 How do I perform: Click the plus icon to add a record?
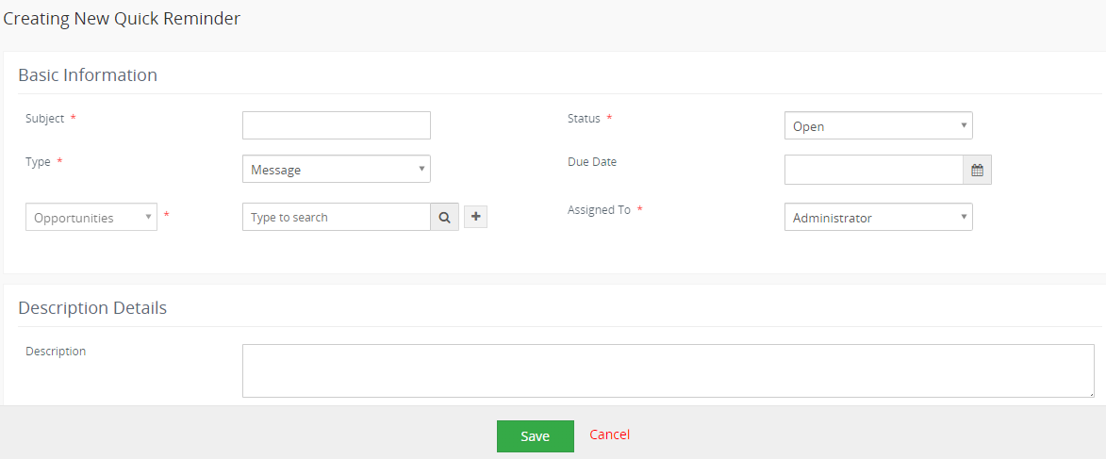coord(475,217)
